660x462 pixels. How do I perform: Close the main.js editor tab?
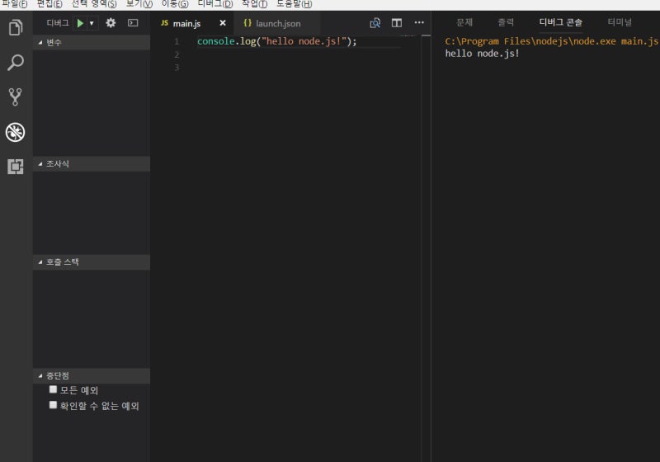(222, 23)
